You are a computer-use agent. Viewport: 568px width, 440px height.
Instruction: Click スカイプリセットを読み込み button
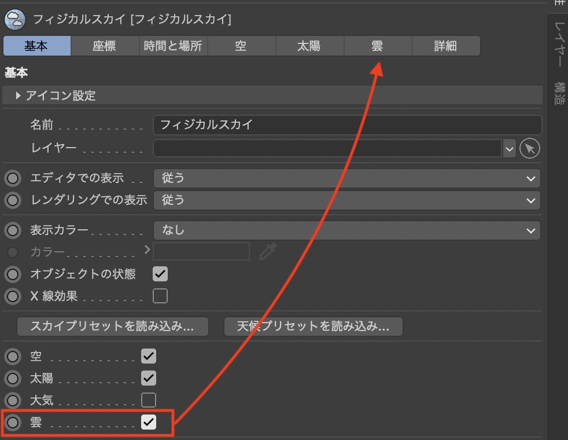pos(112,327)
